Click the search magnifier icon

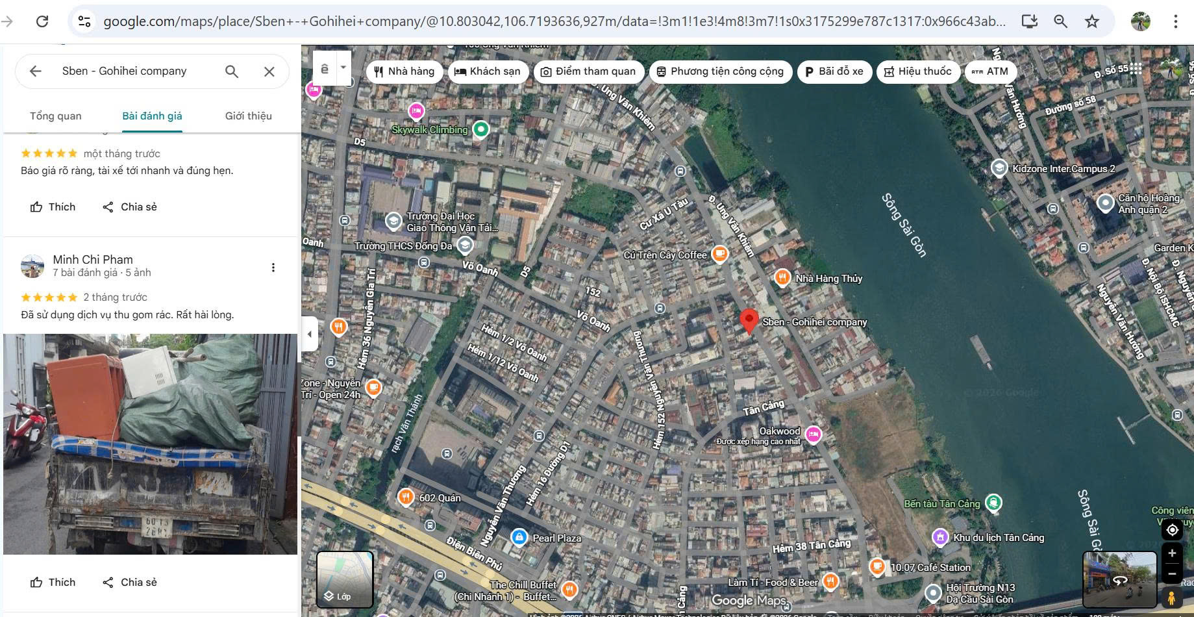(x=232, y=71)
